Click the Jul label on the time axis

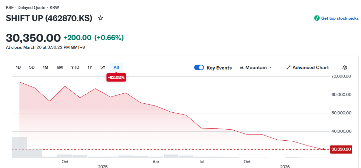click(x=202, y=162)
